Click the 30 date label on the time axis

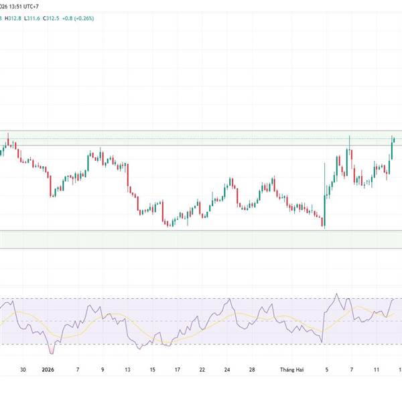click(23, 369)
